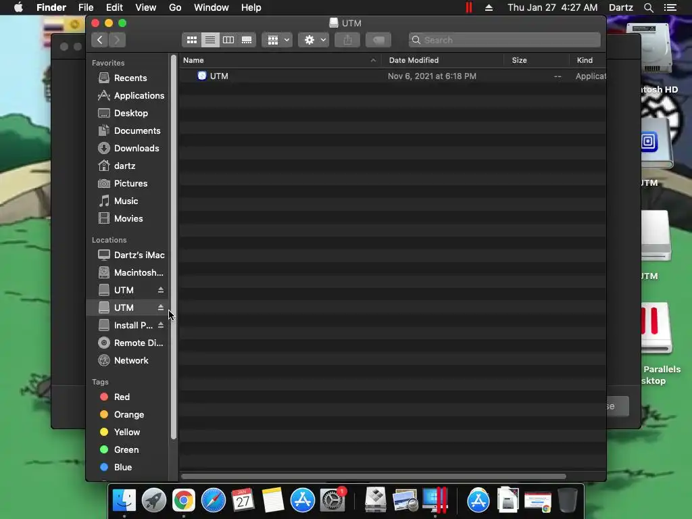Open Notes from the Dock
Image resolution: width=692 pixels, height=519 pixels.
[x=273, y=500]
